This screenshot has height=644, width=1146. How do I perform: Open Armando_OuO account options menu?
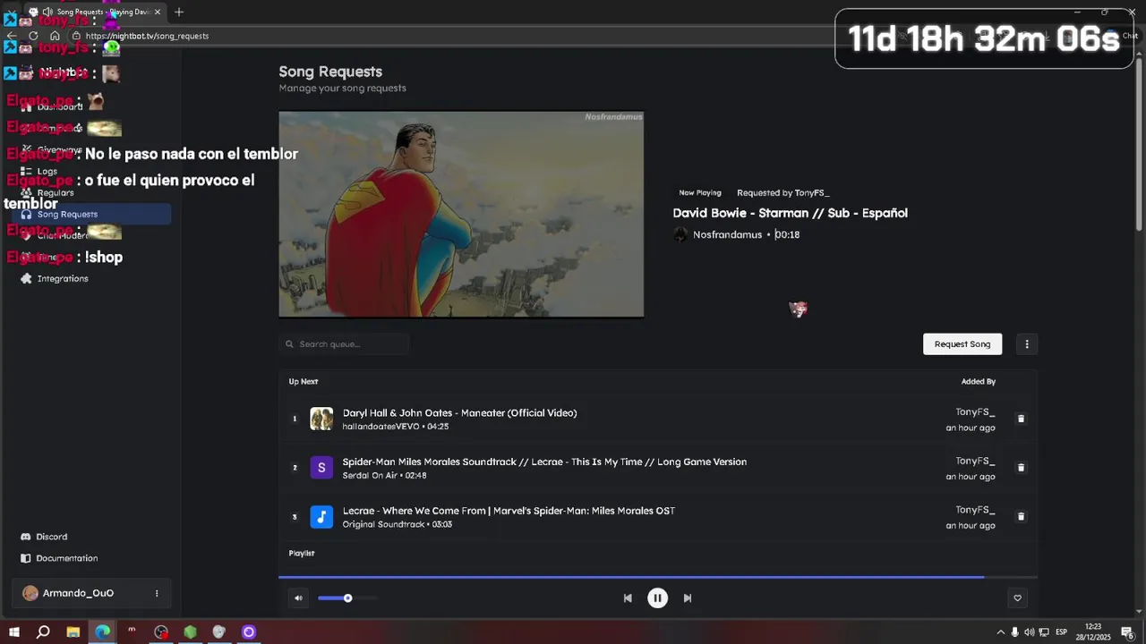click(157, 593)
